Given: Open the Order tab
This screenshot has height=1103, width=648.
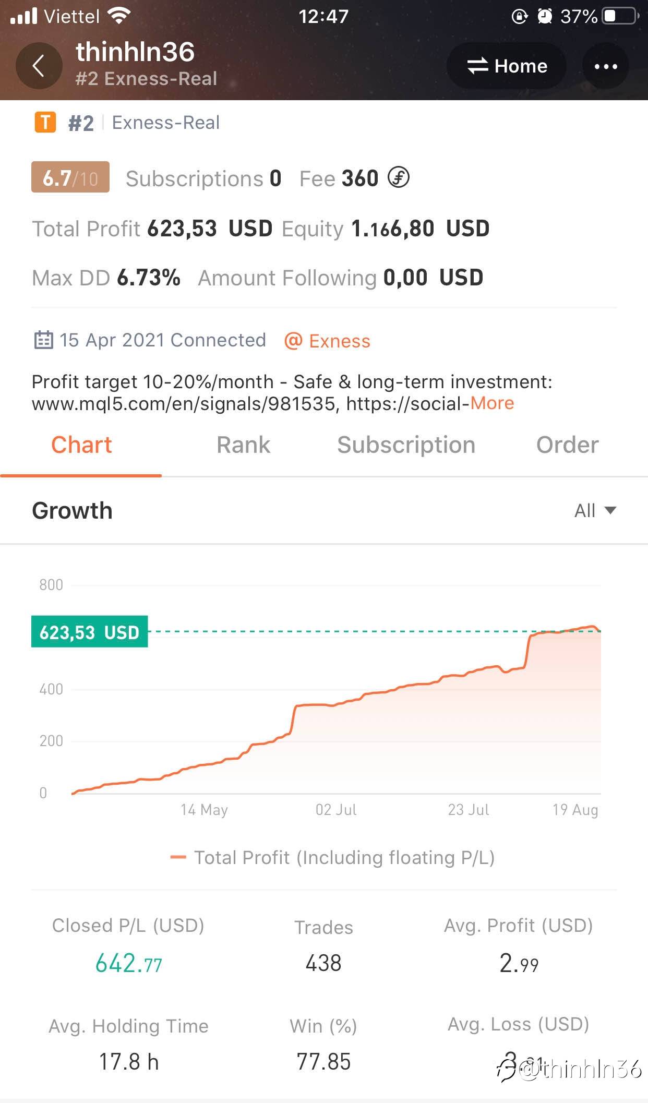Looking at the screenshot, I should [x=567, y=445].
